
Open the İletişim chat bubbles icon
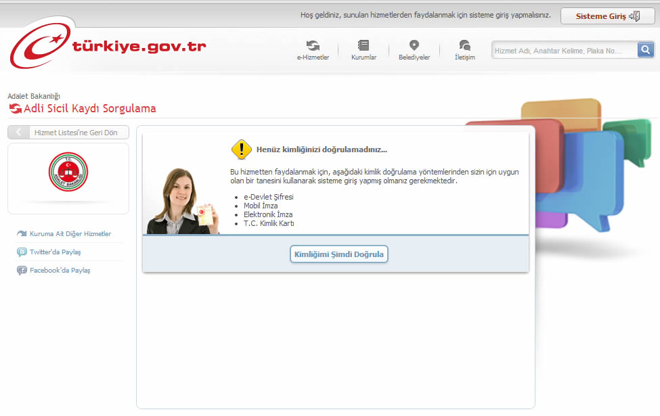(x=464, y=46)
